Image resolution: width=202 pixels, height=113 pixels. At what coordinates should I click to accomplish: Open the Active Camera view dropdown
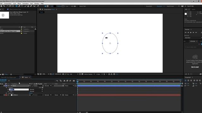point(89,74)
